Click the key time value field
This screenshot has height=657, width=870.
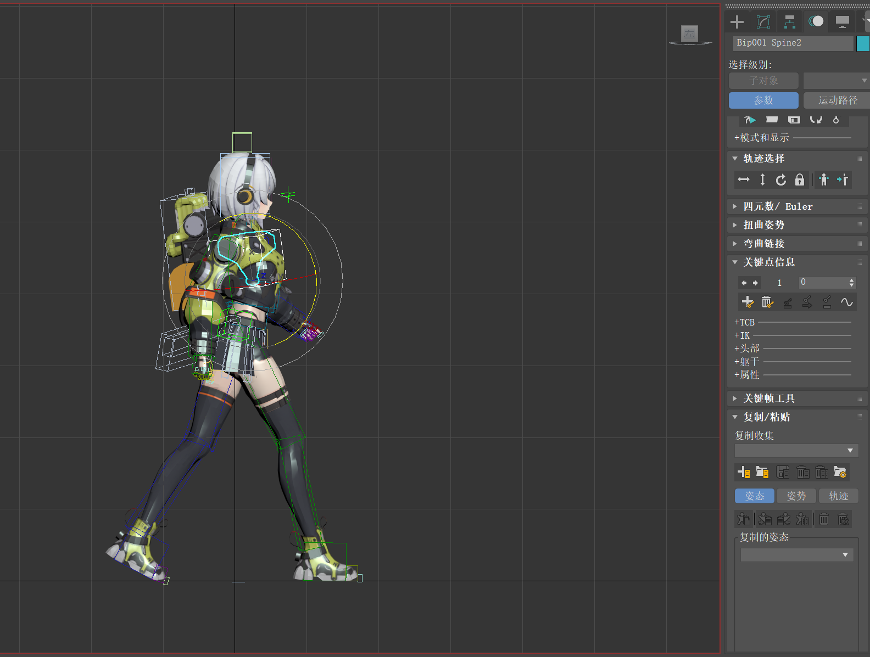[823, 282]
